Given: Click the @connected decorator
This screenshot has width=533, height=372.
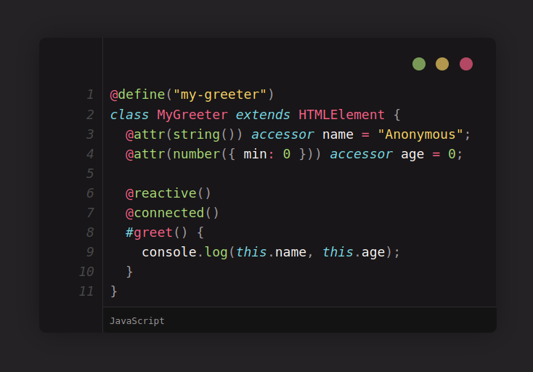Looking at the screenshot, I should point(165,213).
